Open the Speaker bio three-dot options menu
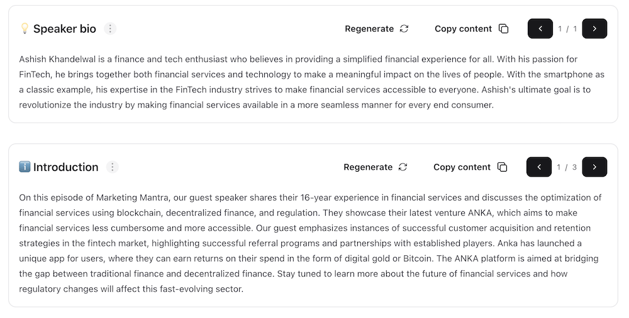Viewport: 629px width, 318px height. (110, 29)
